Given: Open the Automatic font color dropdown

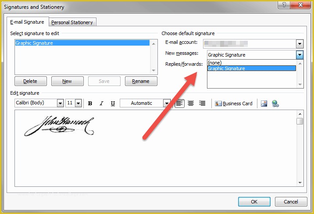Looking at the screenshot, I should (x=167, y=103).
